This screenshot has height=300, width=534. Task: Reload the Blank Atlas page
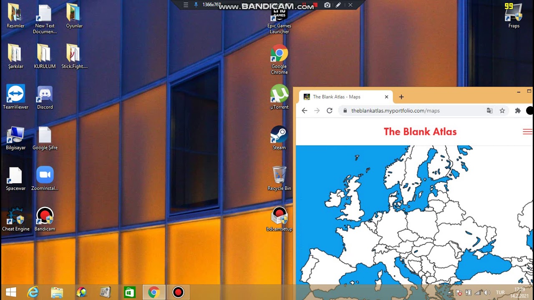[330, 110]
